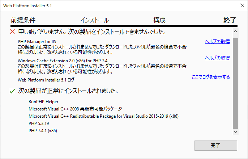Click the 完了 finish button
Viewport: 248px width, 159px height.
215,145
